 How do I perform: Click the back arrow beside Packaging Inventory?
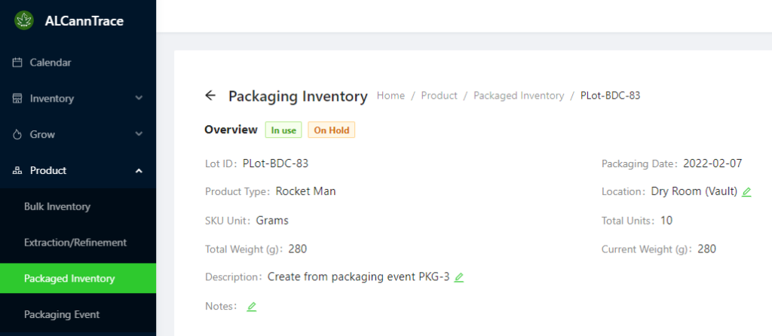click(x=210, y=96)
